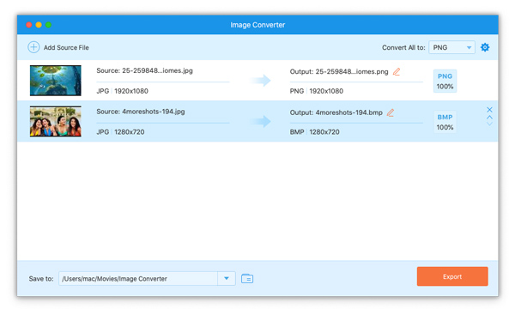Image resolution: width=515 pixels, height=315 pixels.
Task: Expand the Convert All to PNG dropdown
Action: click(451, 47)
